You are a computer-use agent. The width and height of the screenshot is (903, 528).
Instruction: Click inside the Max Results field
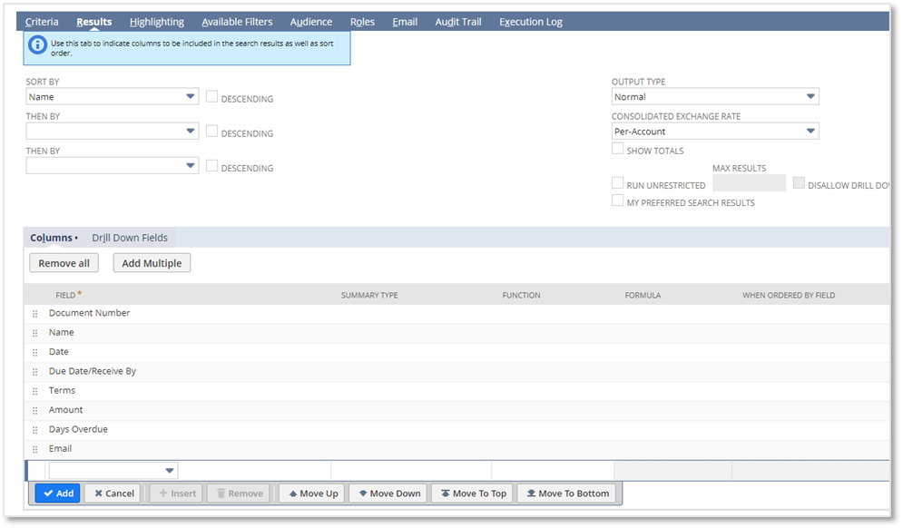(749, 182)
